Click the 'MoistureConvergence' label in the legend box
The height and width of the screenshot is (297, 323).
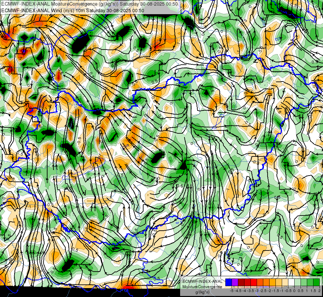[x=202, y=287]
